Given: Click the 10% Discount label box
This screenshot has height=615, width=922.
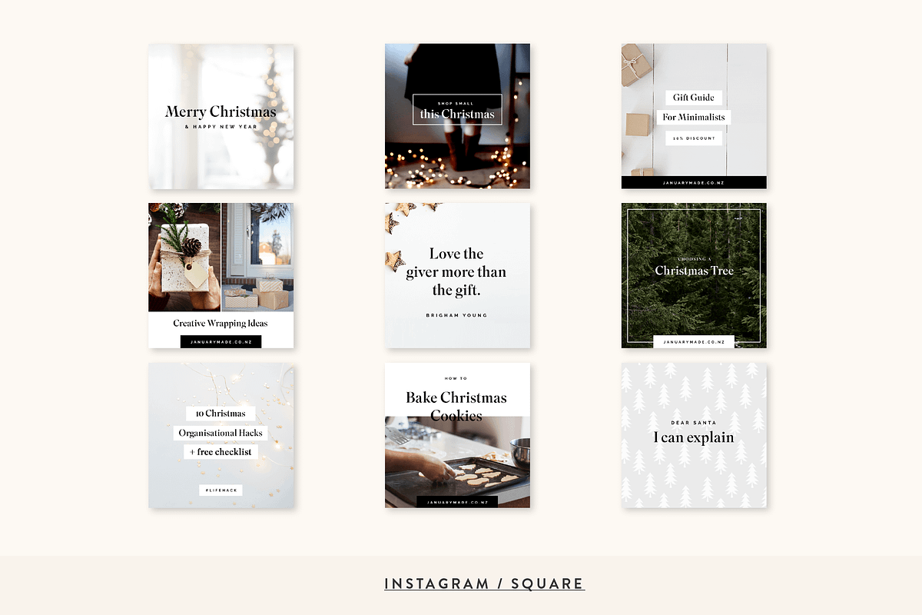Looking at the screenshot, I should [x=693, y=138].
